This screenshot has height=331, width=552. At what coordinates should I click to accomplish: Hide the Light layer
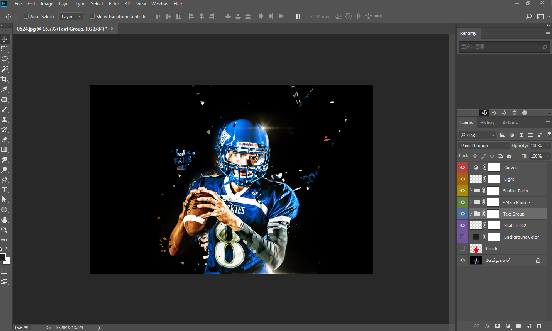click(462, 179)
